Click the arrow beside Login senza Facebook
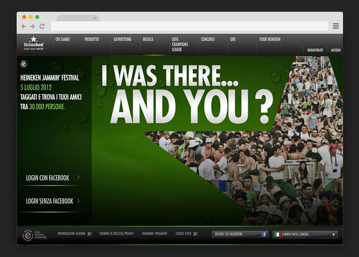This screenshot has height=257, width=359. click(x=78, y=201)
